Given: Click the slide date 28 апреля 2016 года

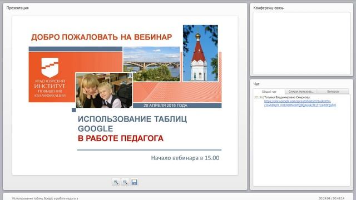Looking at the screenshot, I should point(166,106).
